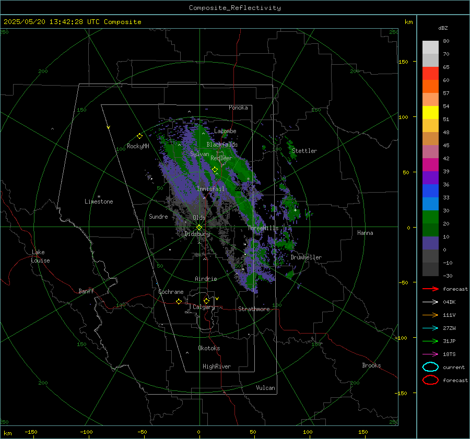Click the Airdrie city label
470x439 pixels.
206,279
